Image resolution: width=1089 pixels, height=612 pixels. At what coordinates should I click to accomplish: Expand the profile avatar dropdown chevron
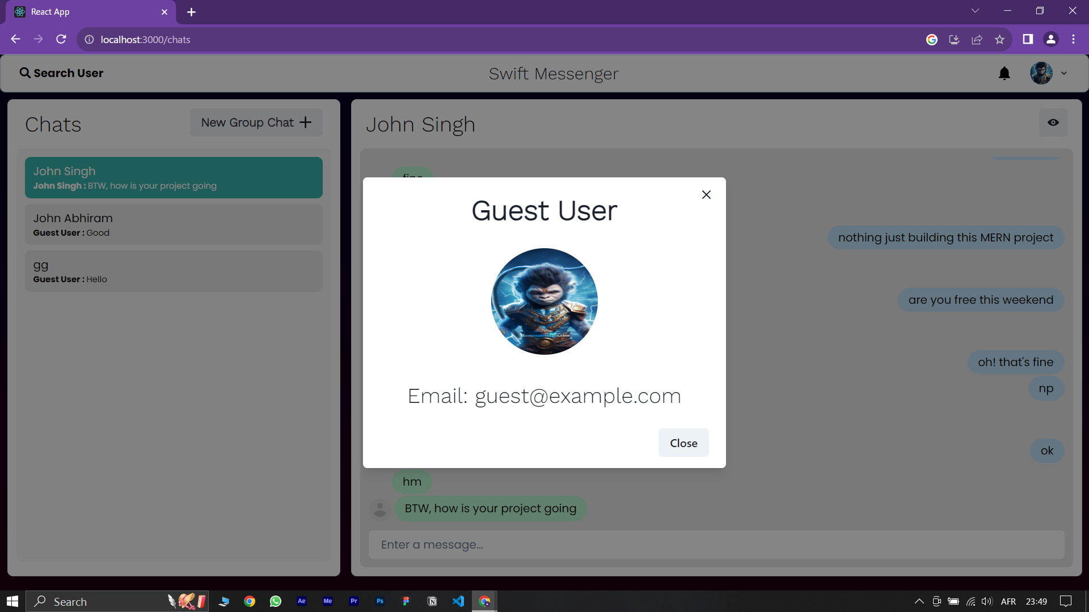pyautogui.click(x=1064, y=74)
